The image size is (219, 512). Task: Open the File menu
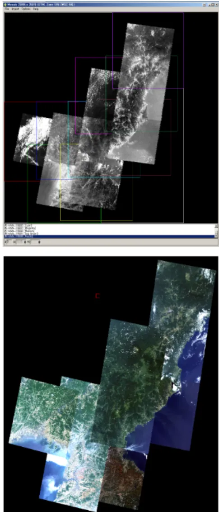point(6,9)
